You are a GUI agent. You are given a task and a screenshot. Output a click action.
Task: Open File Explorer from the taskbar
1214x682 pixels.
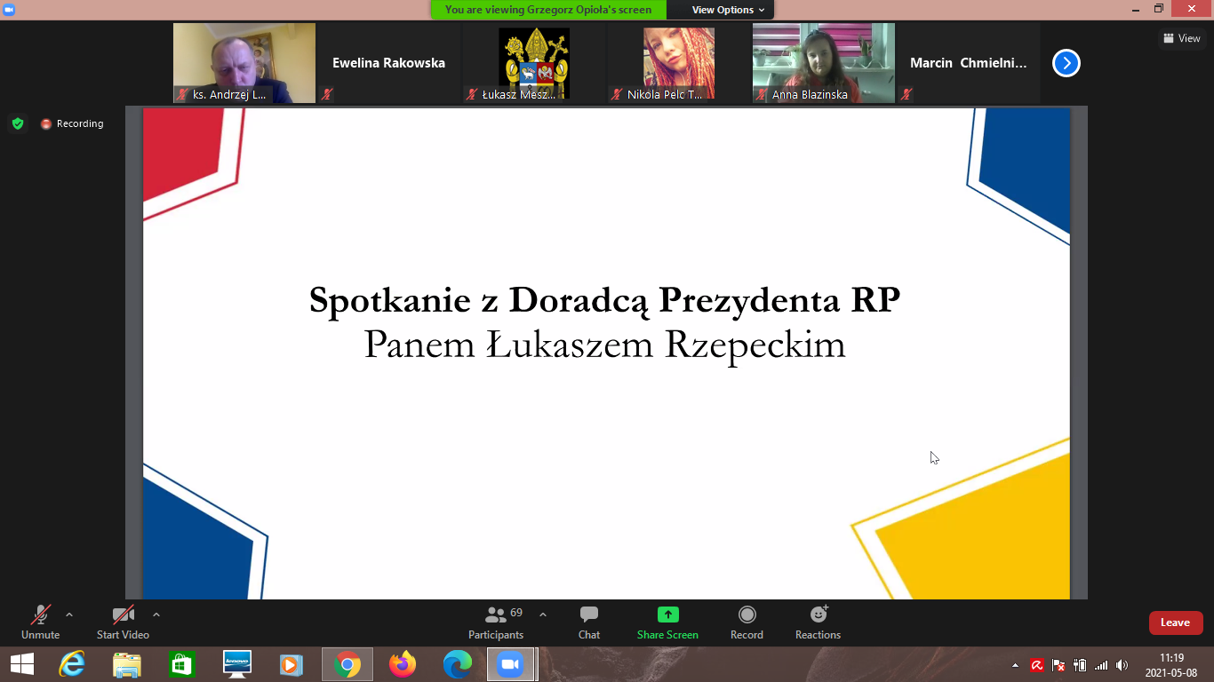point(127,664)
